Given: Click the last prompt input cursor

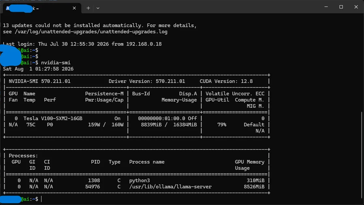Looking at the screenshot, I should click(x=41, y=199).
